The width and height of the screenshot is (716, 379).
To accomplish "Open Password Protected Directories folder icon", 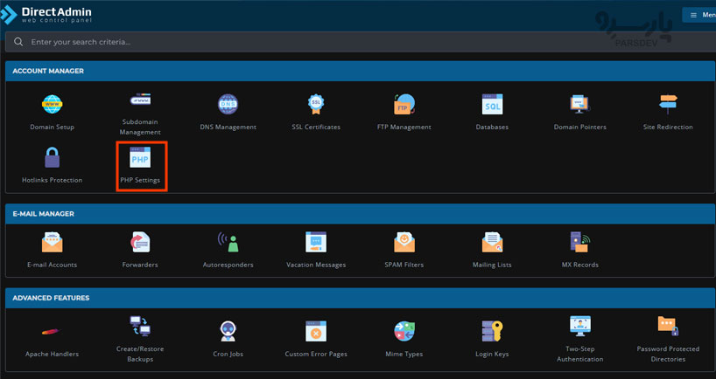I will (668, 326).
